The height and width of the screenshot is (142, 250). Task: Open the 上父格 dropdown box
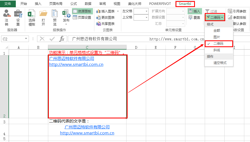[141, 17]
